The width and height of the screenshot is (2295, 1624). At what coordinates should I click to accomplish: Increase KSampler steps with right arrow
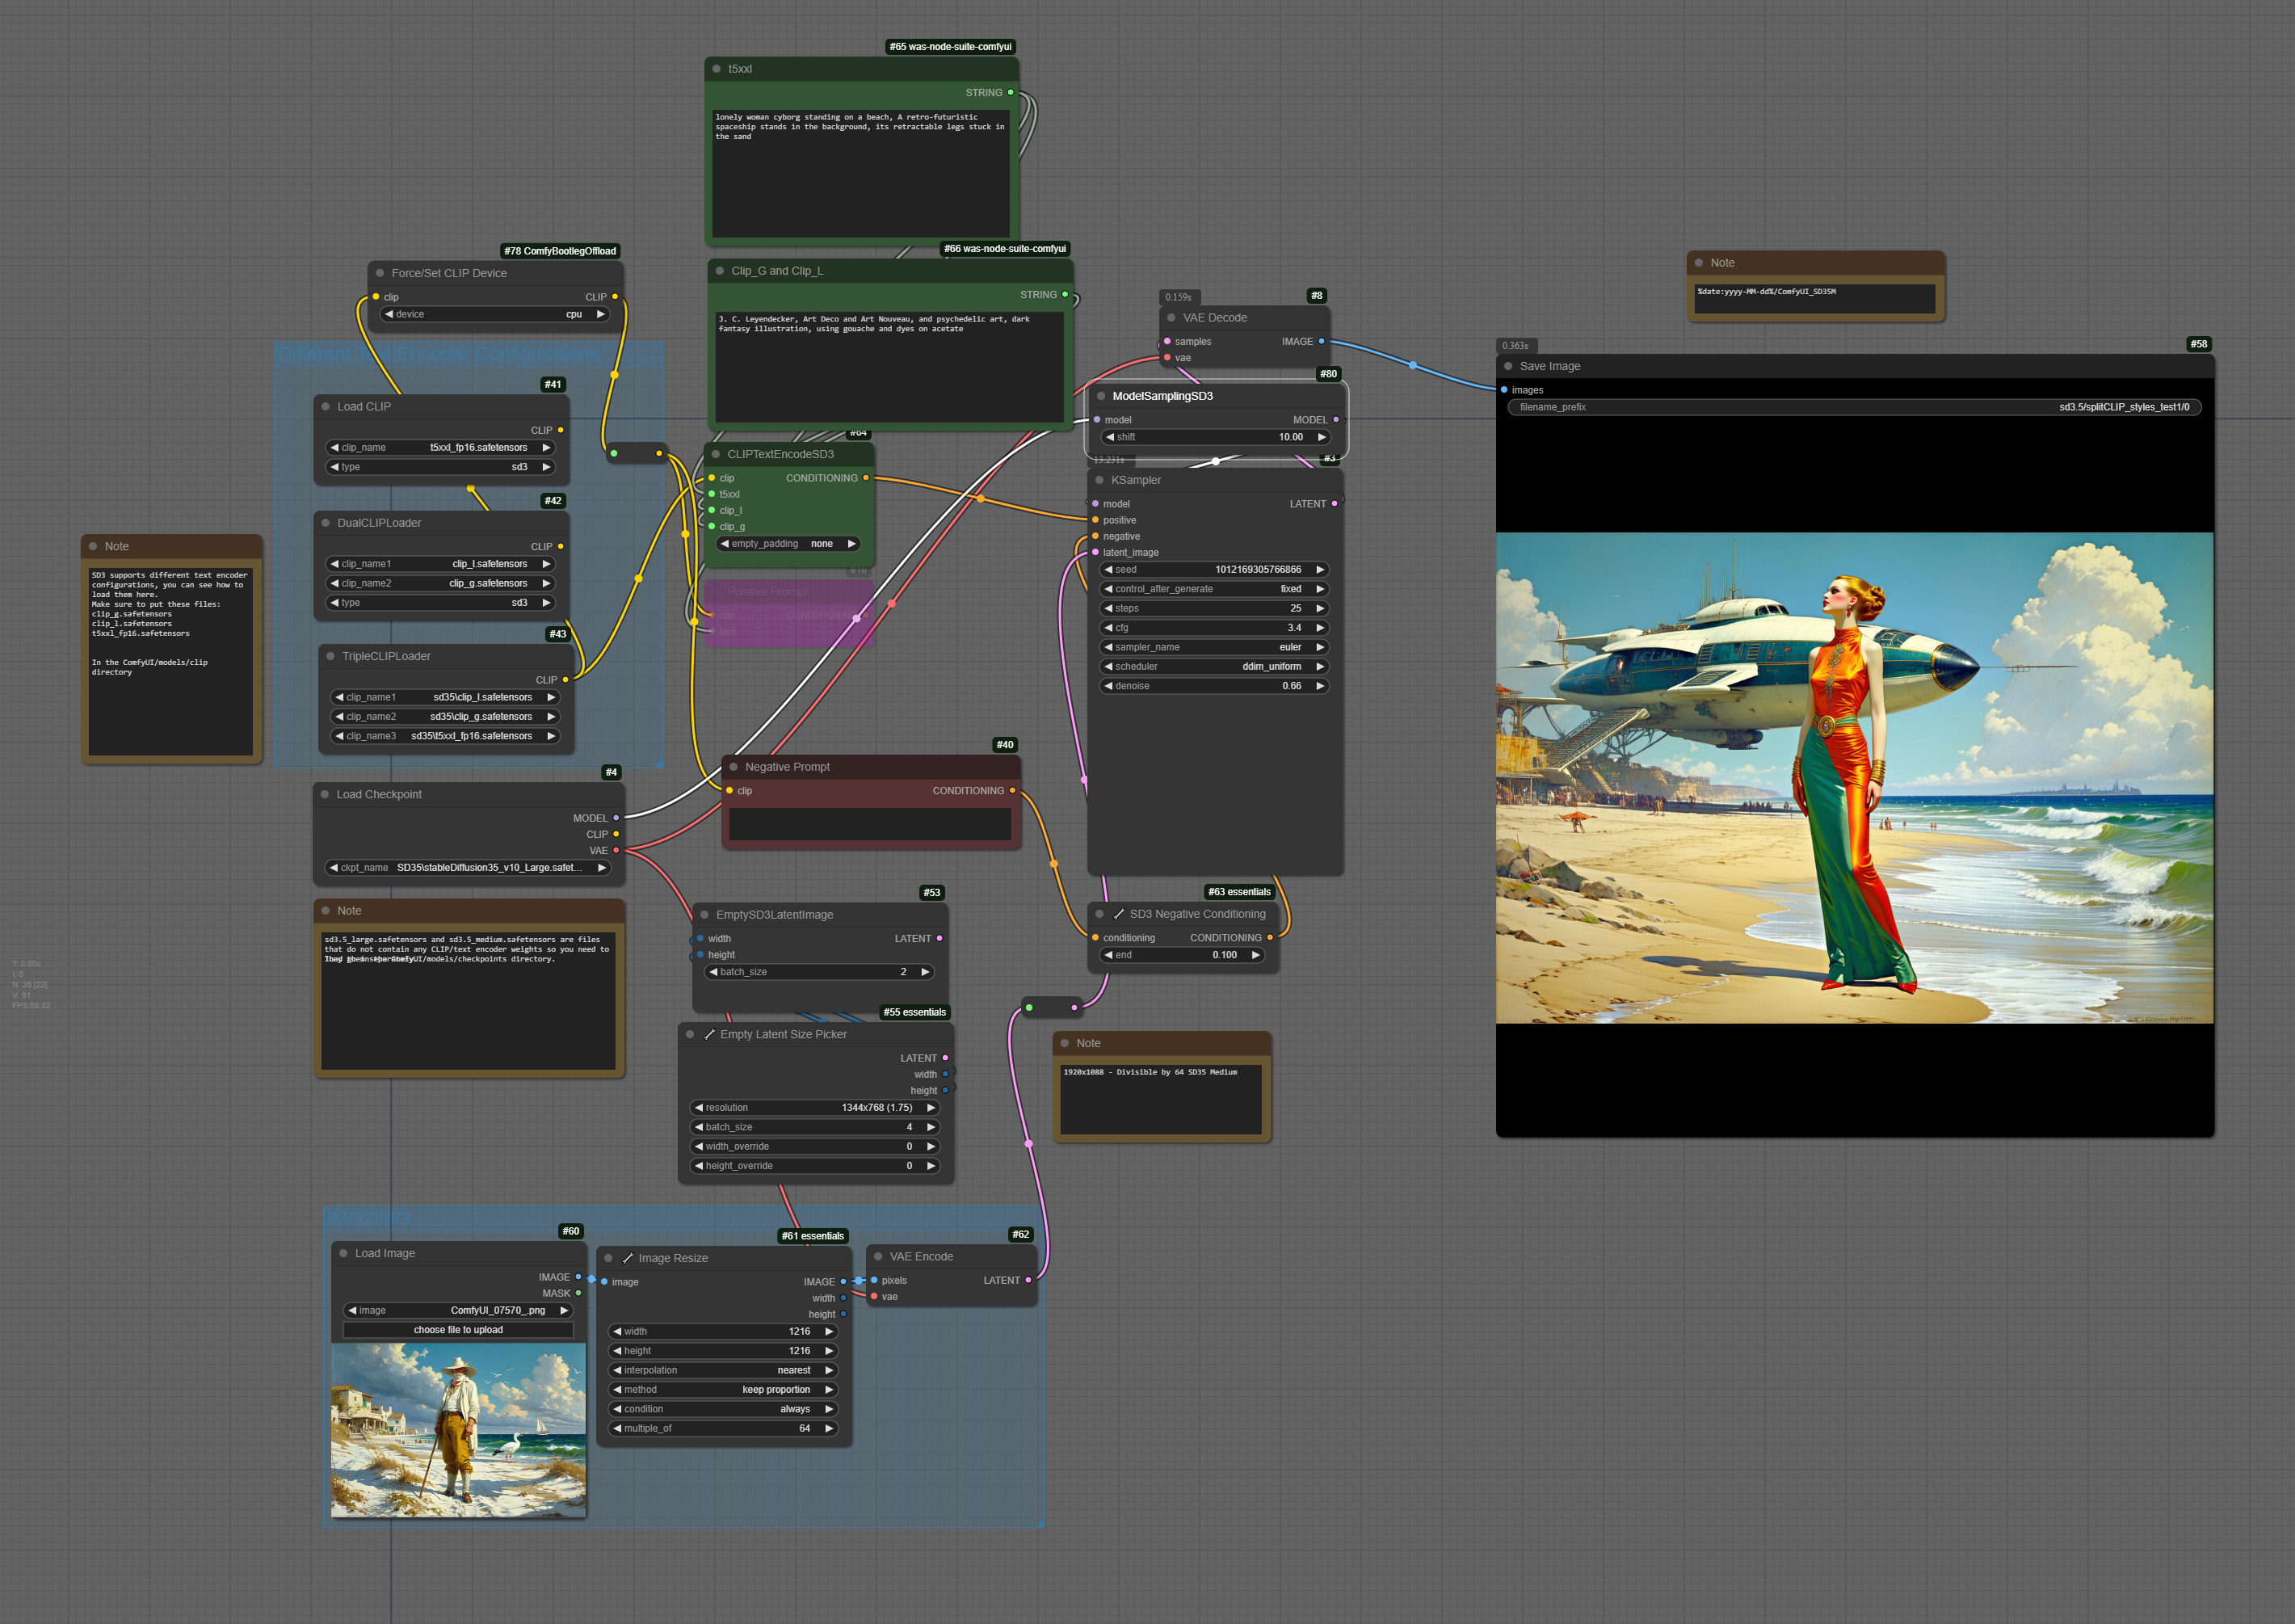point(1319,609)
